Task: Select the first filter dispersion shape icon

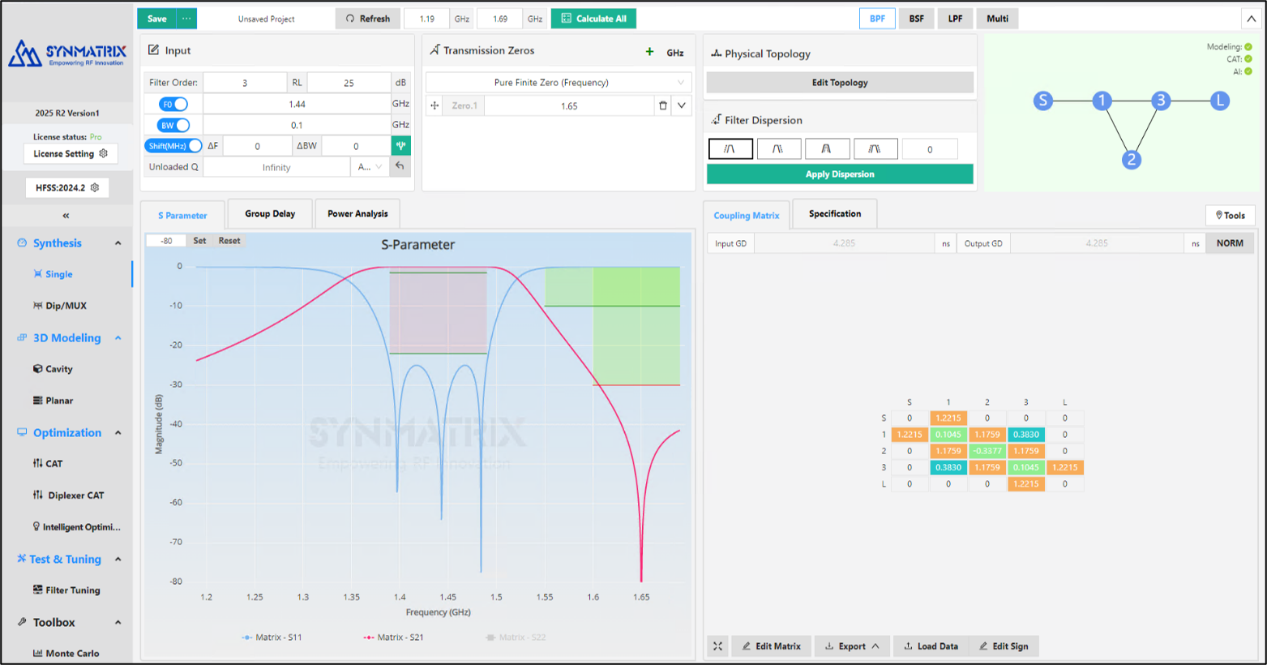Action: click(730, 149)
